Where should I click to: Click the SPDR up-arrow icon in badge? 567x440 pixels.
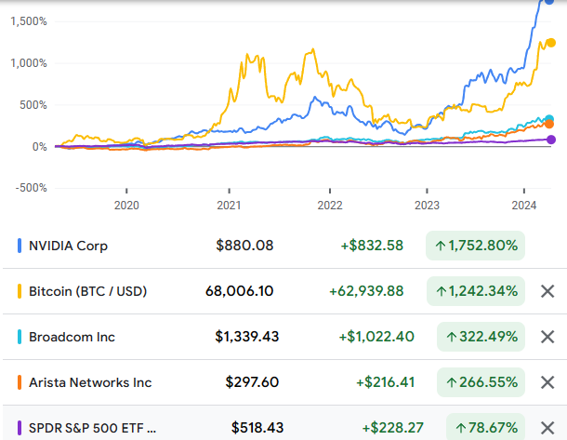pos(461,429)
